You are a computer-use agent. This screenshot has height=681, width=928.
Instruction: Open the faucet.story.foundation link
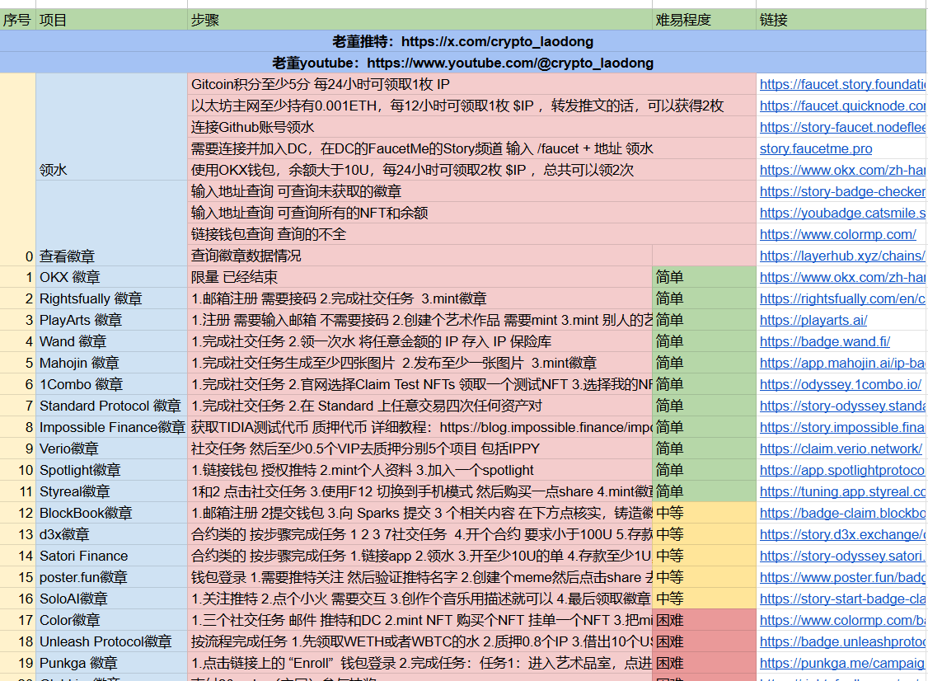[842, 85]
